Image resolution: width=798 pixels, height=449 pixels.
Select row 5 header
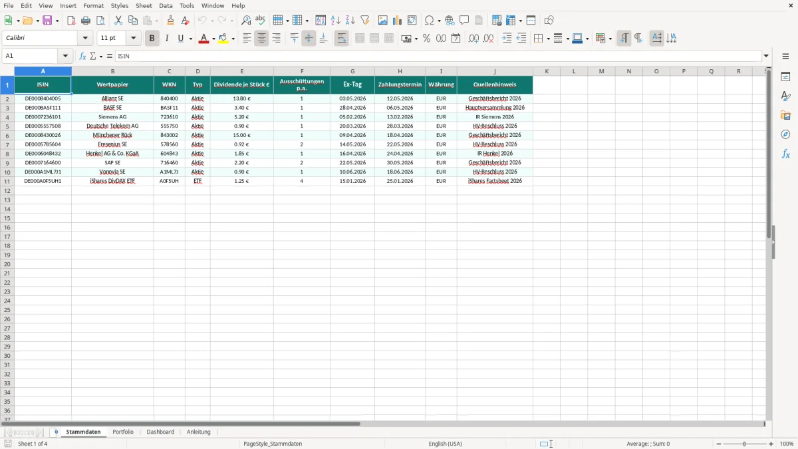click(7, 126)
